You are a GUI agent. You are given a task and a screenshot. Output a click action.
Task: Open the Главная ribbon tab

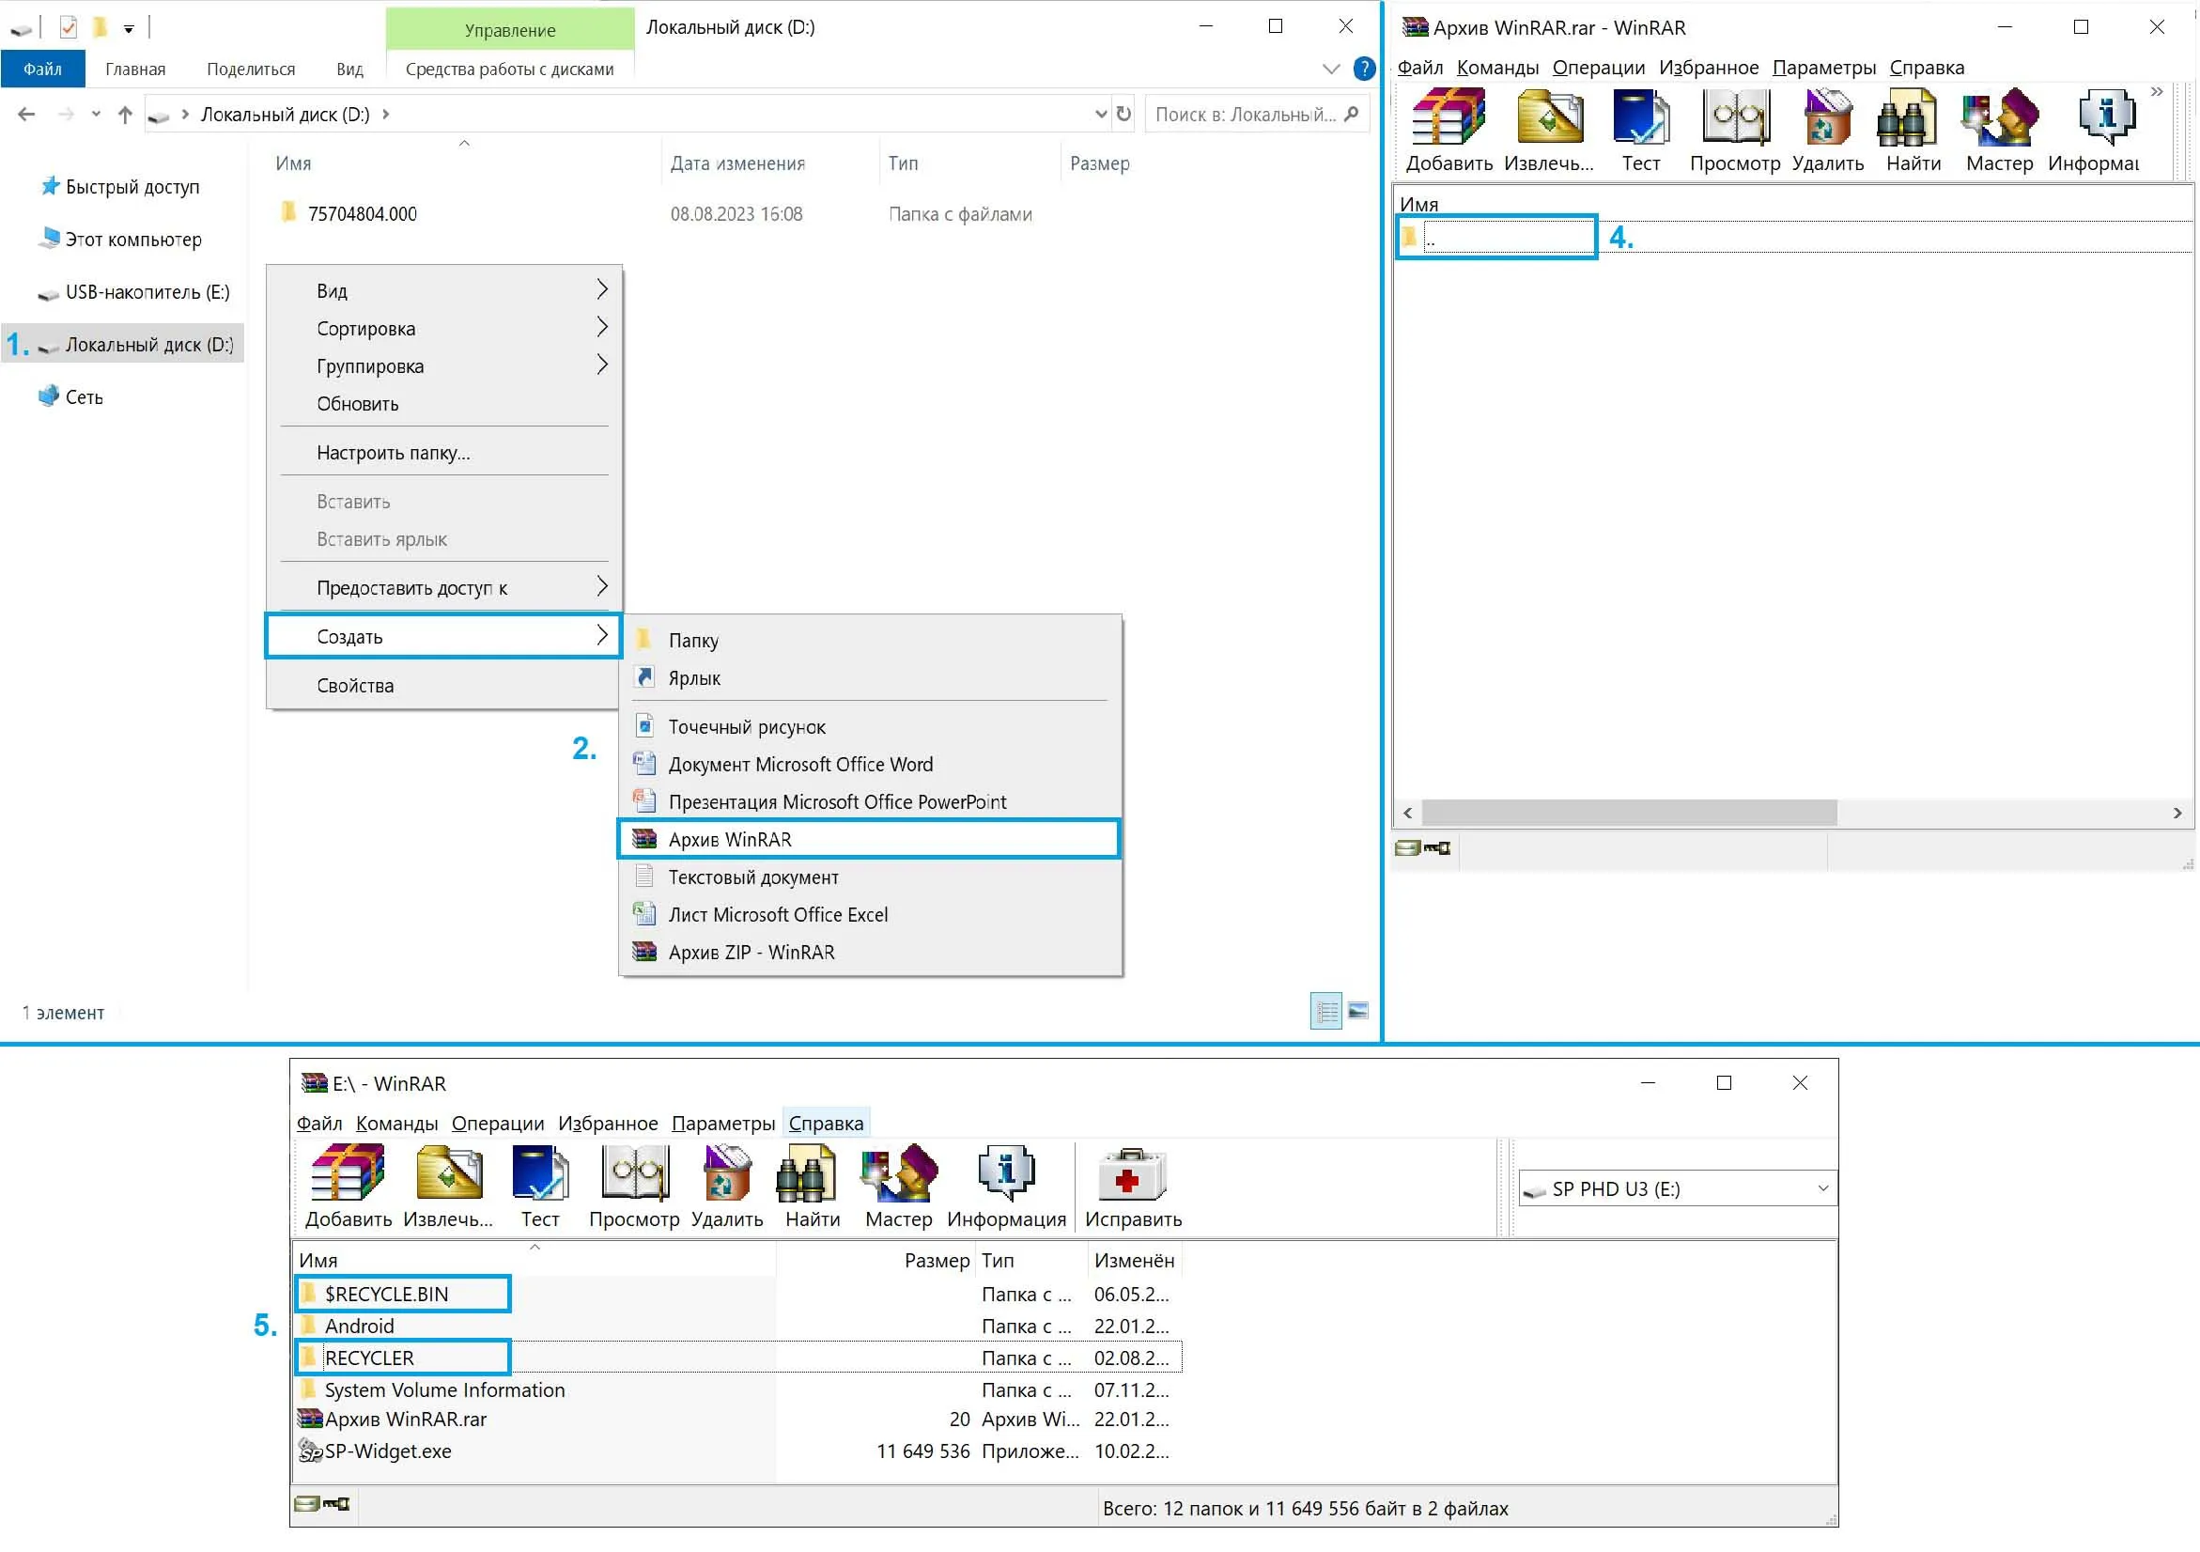point(135,69)
